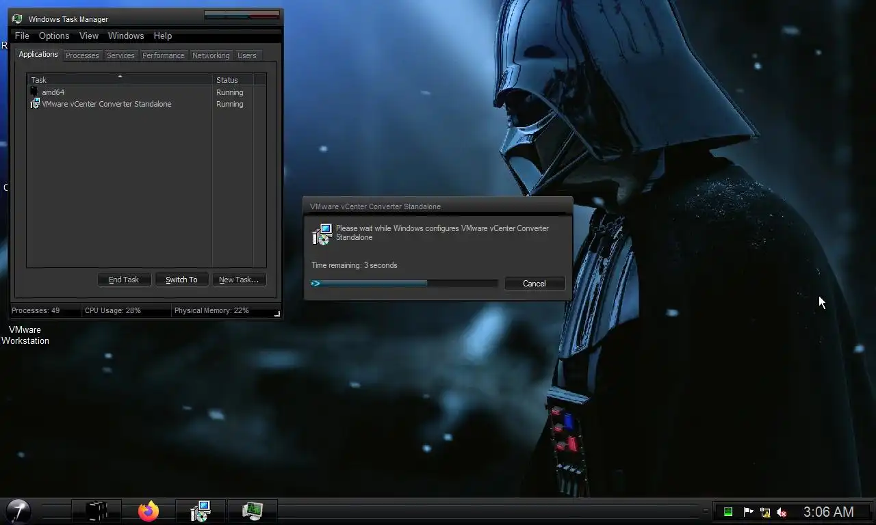Click the Time remaining: 3 seconds text
This screenshot has height=525, width=876.
pyautogui.click(x=354, y=265)
